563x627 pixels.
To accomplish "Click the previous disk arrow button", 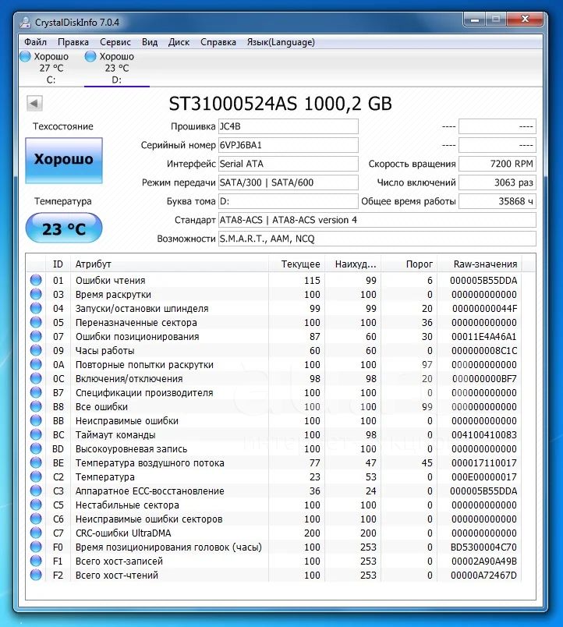I will tap(34, 103).
